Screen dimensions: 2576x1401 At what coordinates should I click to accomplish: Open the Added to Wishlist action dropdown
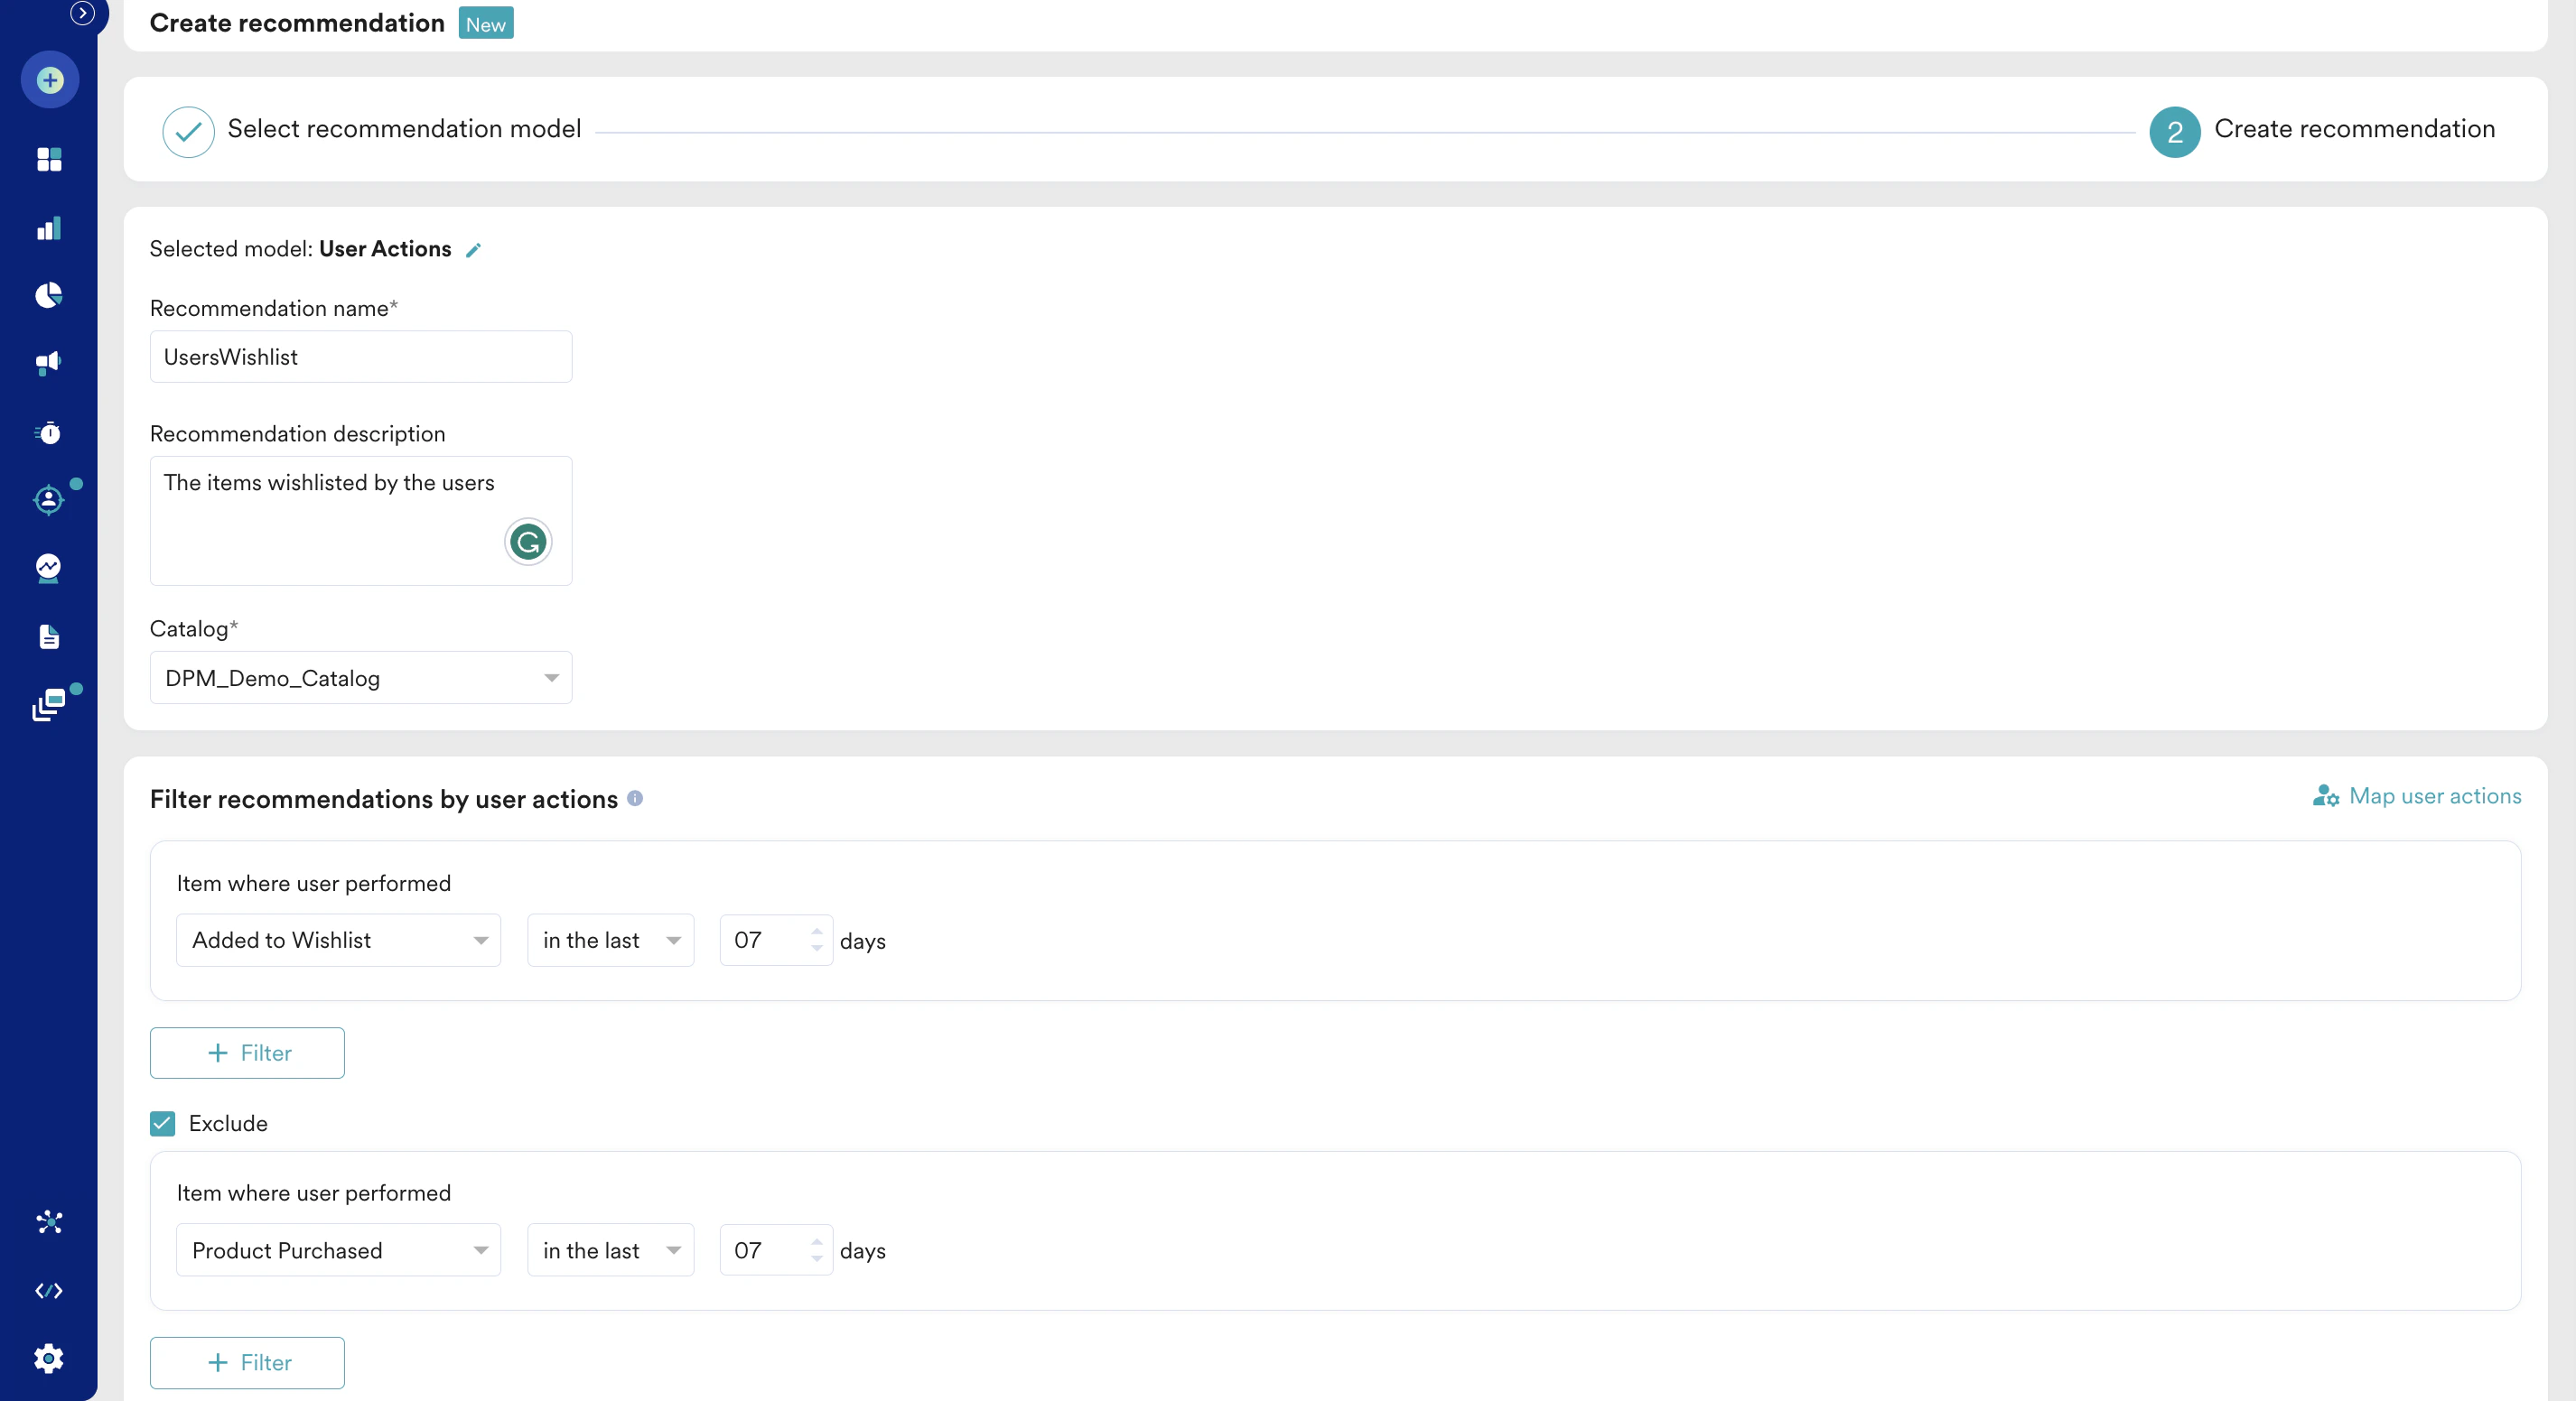click(339, 941)
